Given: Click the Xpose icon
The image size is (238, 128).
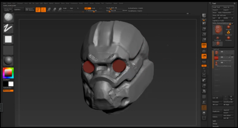Looking at the screenshot, I should (x=204, y=118).
